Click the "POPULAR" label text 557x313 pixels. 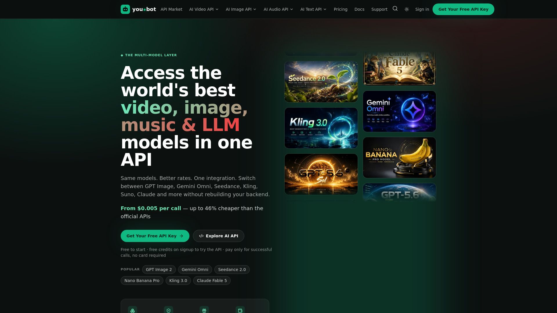coord(130,269)
